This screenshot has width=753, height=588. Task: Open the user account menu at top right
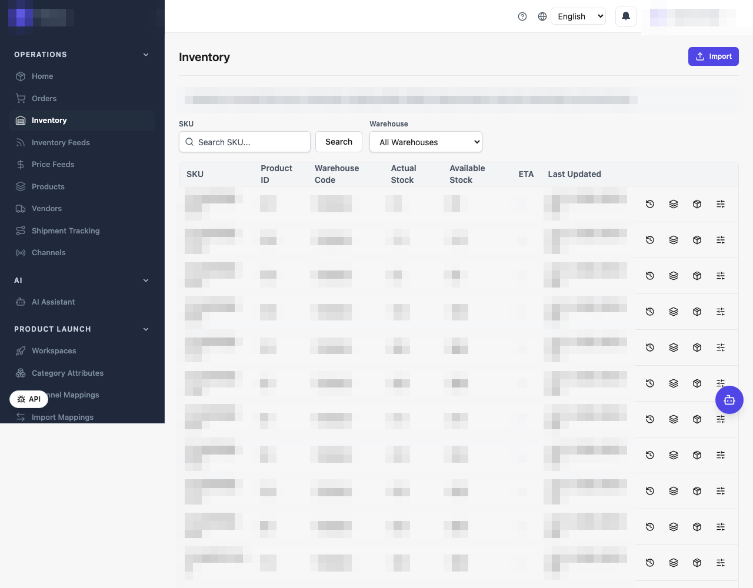692,17
